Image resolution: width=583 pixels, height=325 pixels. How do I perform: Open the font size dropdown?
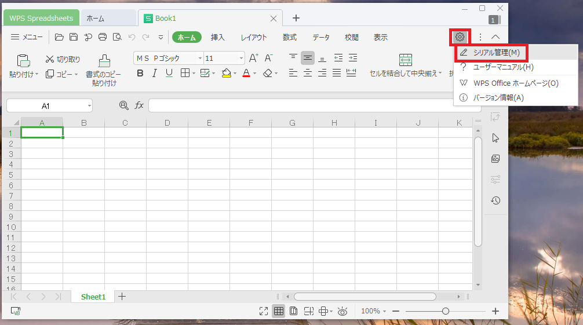click(x=241, y=58)
